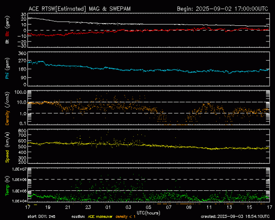The width and height of the screenshot is (275, 220).
Task: Click the '100.0' tick on the Density axis
Action: tap(20, 92)
